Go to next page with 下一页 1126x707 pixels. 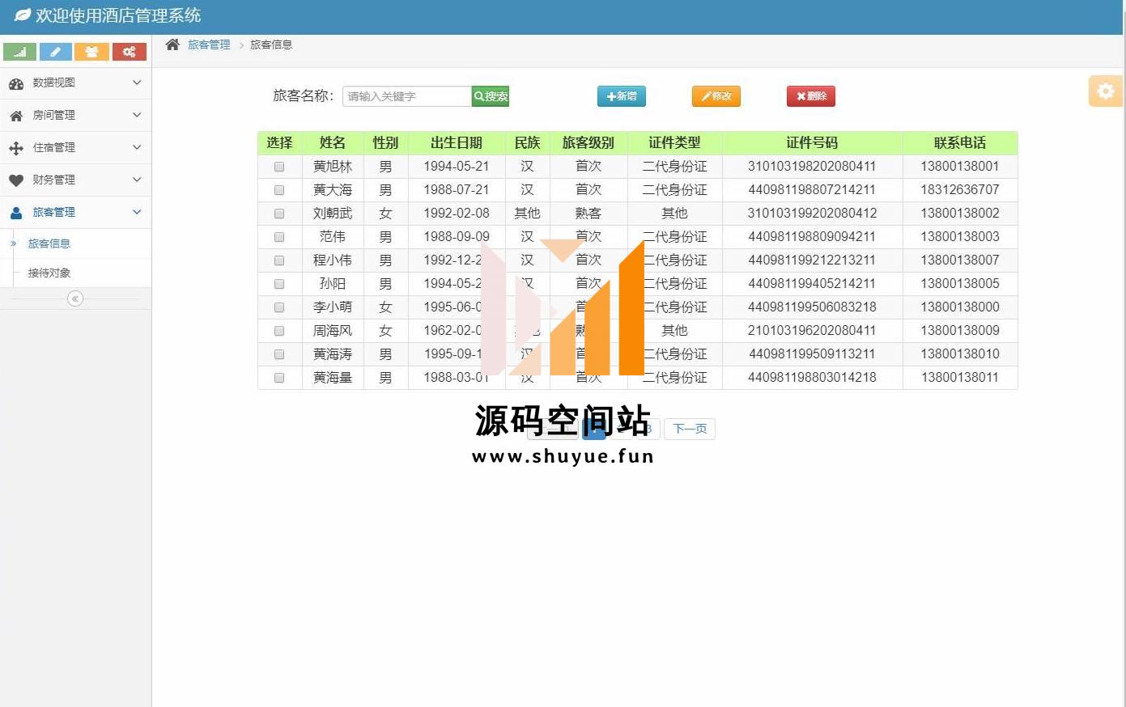690,429
